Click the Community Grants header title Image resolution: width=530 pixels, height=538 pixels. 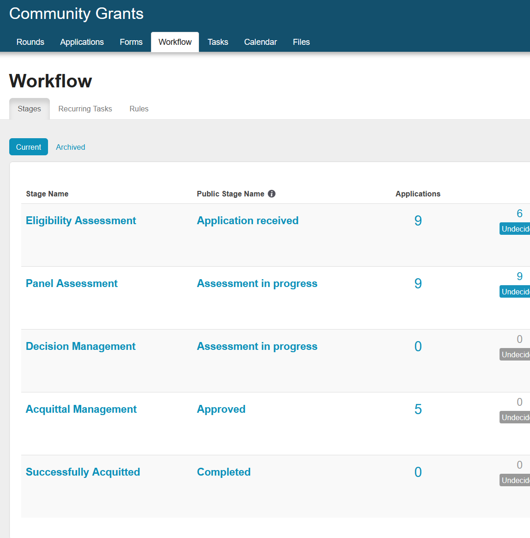pyautogui.click(x=76, y=14)
